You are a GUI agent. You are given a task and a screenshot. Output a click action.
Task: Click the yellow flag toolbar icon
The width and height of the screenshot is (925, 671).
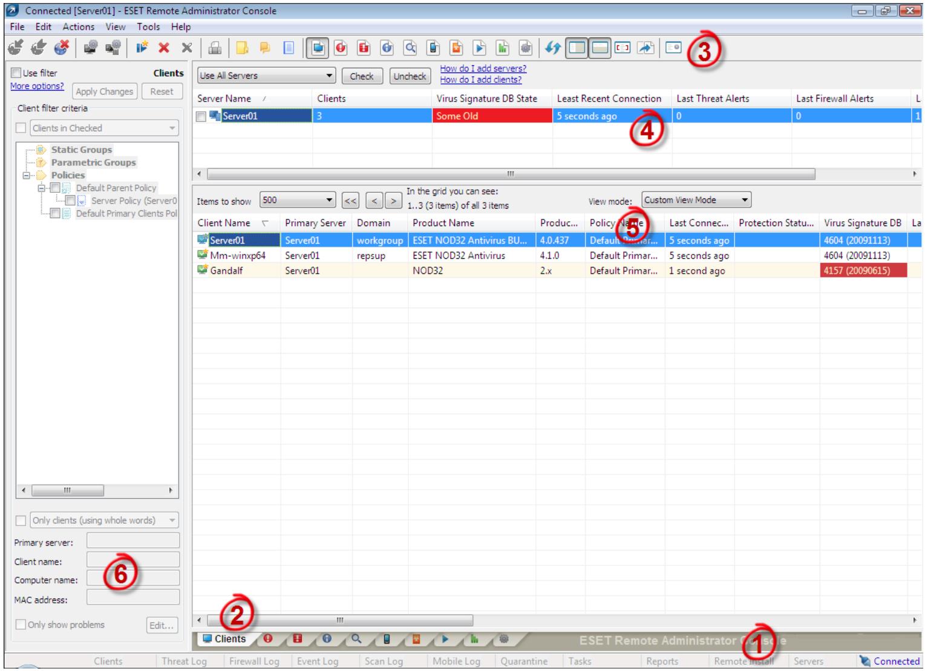pos(265,48)
